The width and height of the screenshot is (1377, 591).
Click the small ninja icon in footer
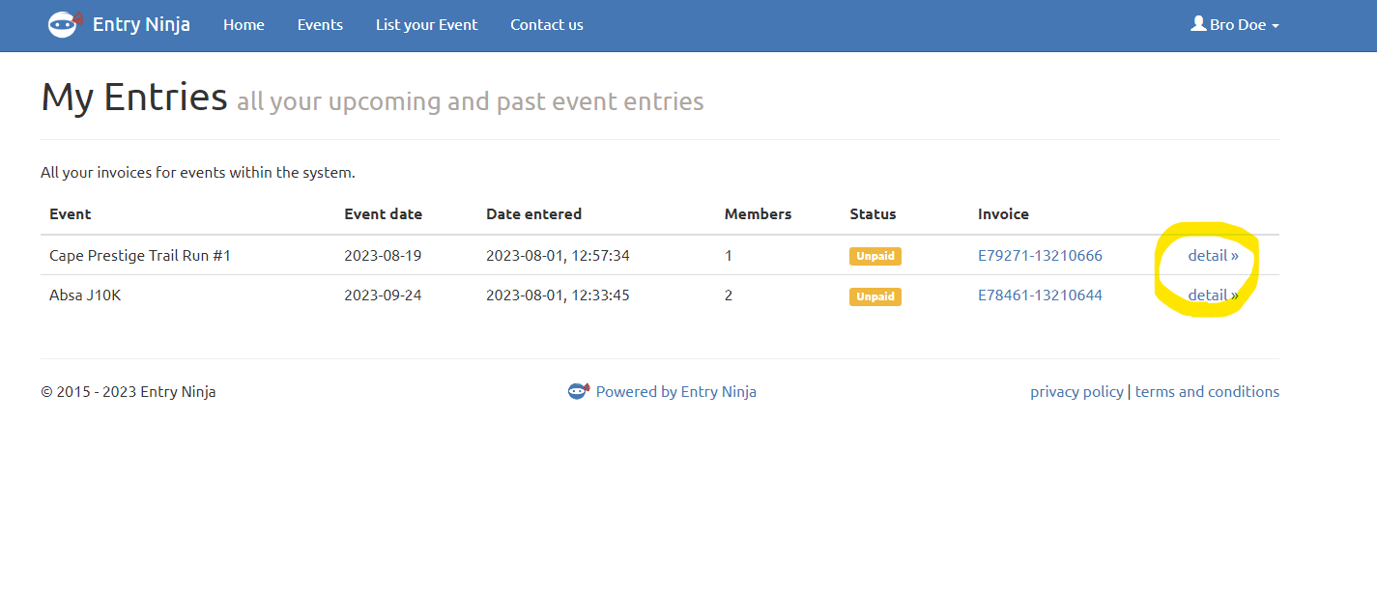[x=578, y=391]
